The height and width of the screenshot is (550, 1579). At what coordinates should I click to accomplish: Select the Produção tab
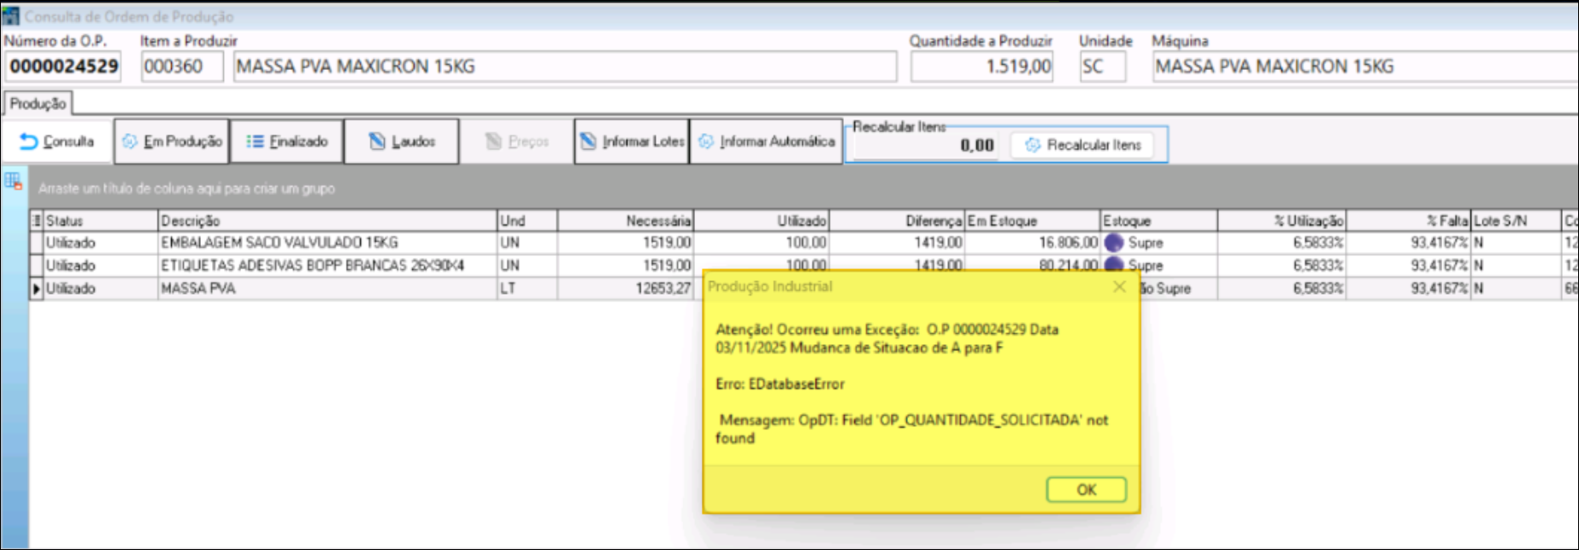(38, 103)
